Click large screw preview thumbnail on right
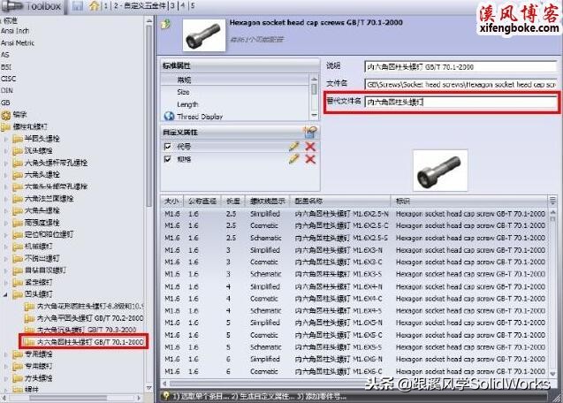563x403 pixels. point(440,171)
